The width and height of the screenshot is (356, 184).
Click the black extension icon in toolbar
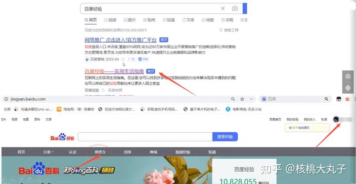(x=339, y=99)
